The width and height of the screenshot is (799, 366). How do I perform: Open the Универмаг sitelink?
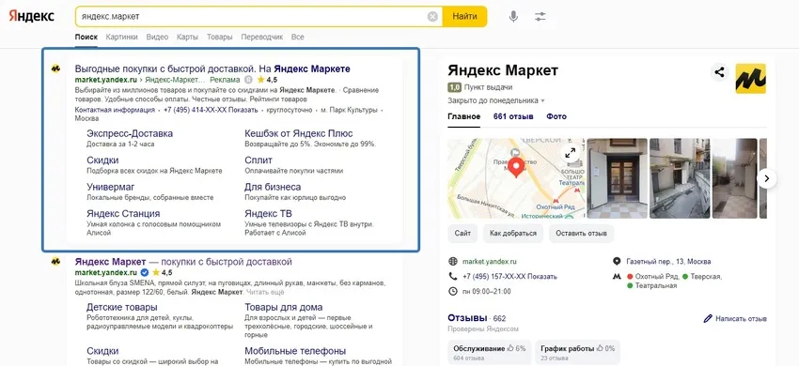pyautogui.click(x=111, y=187)
